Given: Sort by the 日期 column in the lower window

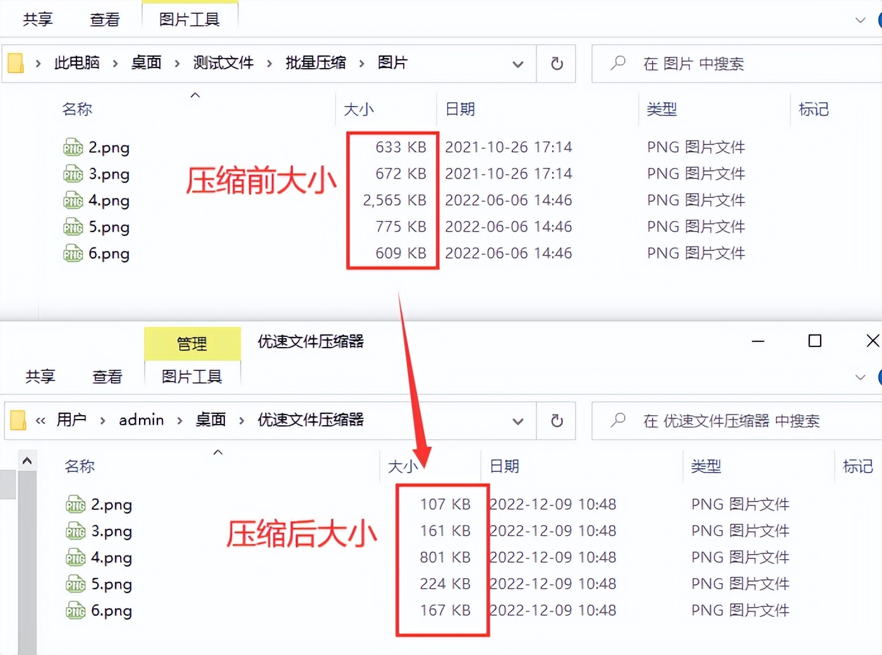Looking at the screenshot, I should [504, 466].
